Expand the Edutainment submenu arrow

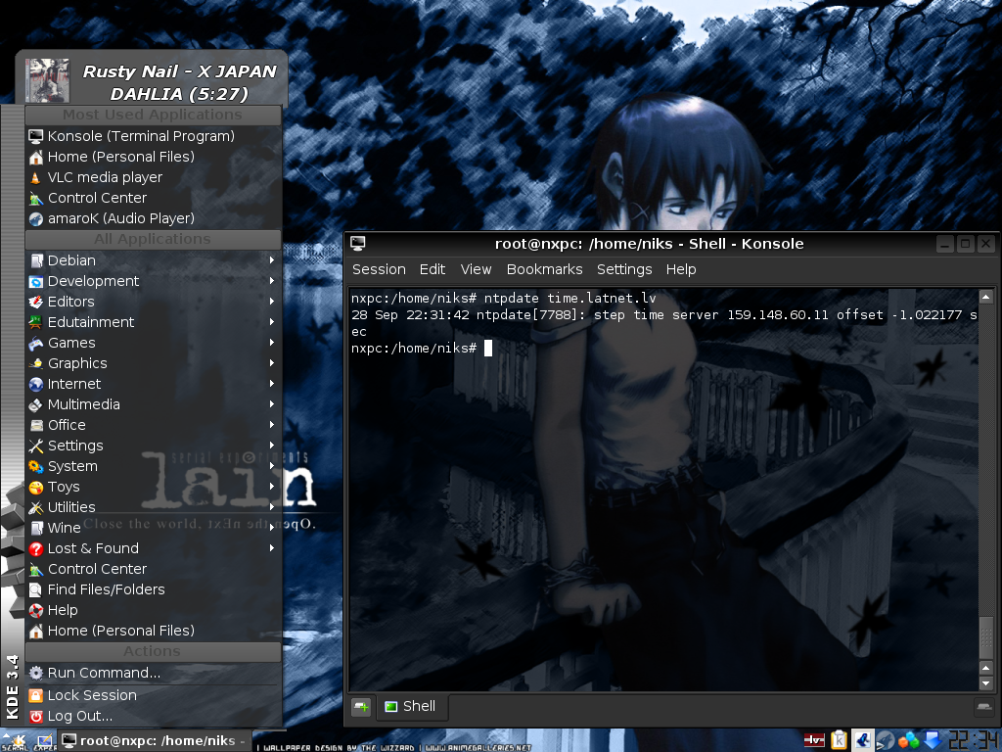pos(272,321)
